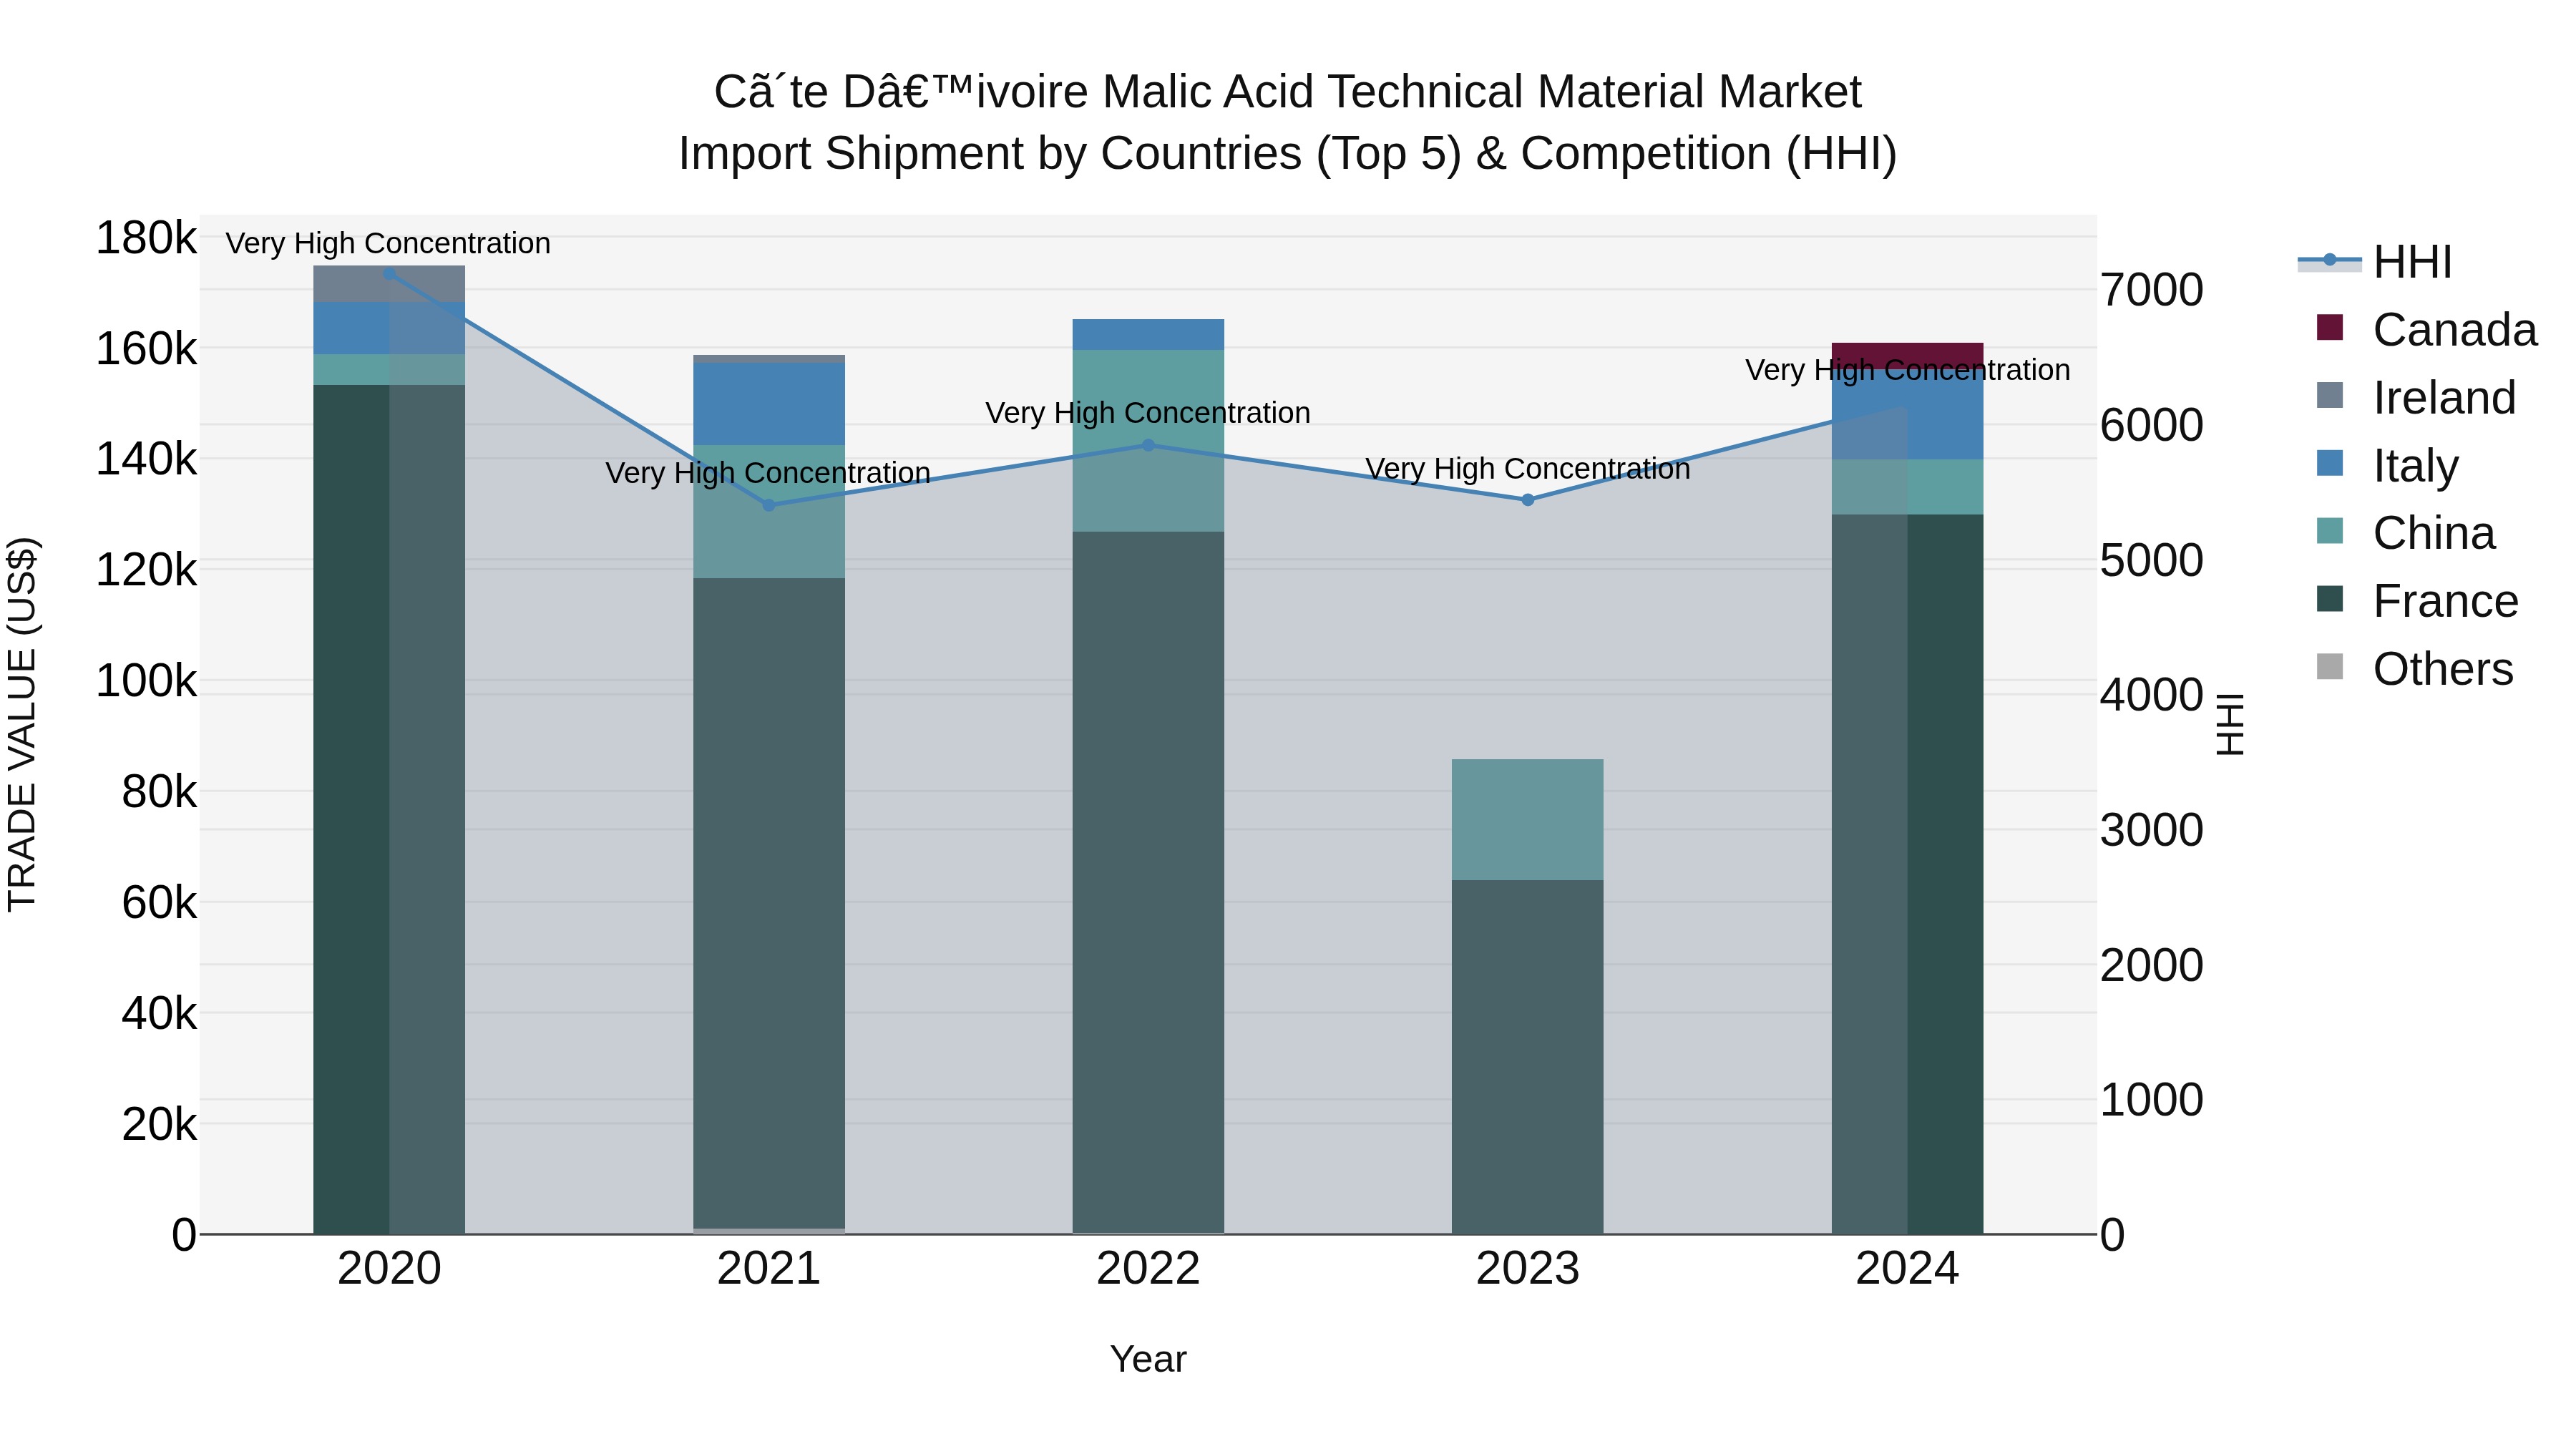The height and width of the screenshot is (1449, 2576).
Task: Click the 4000 HHI axis tick label
Action: [2151, 695]
